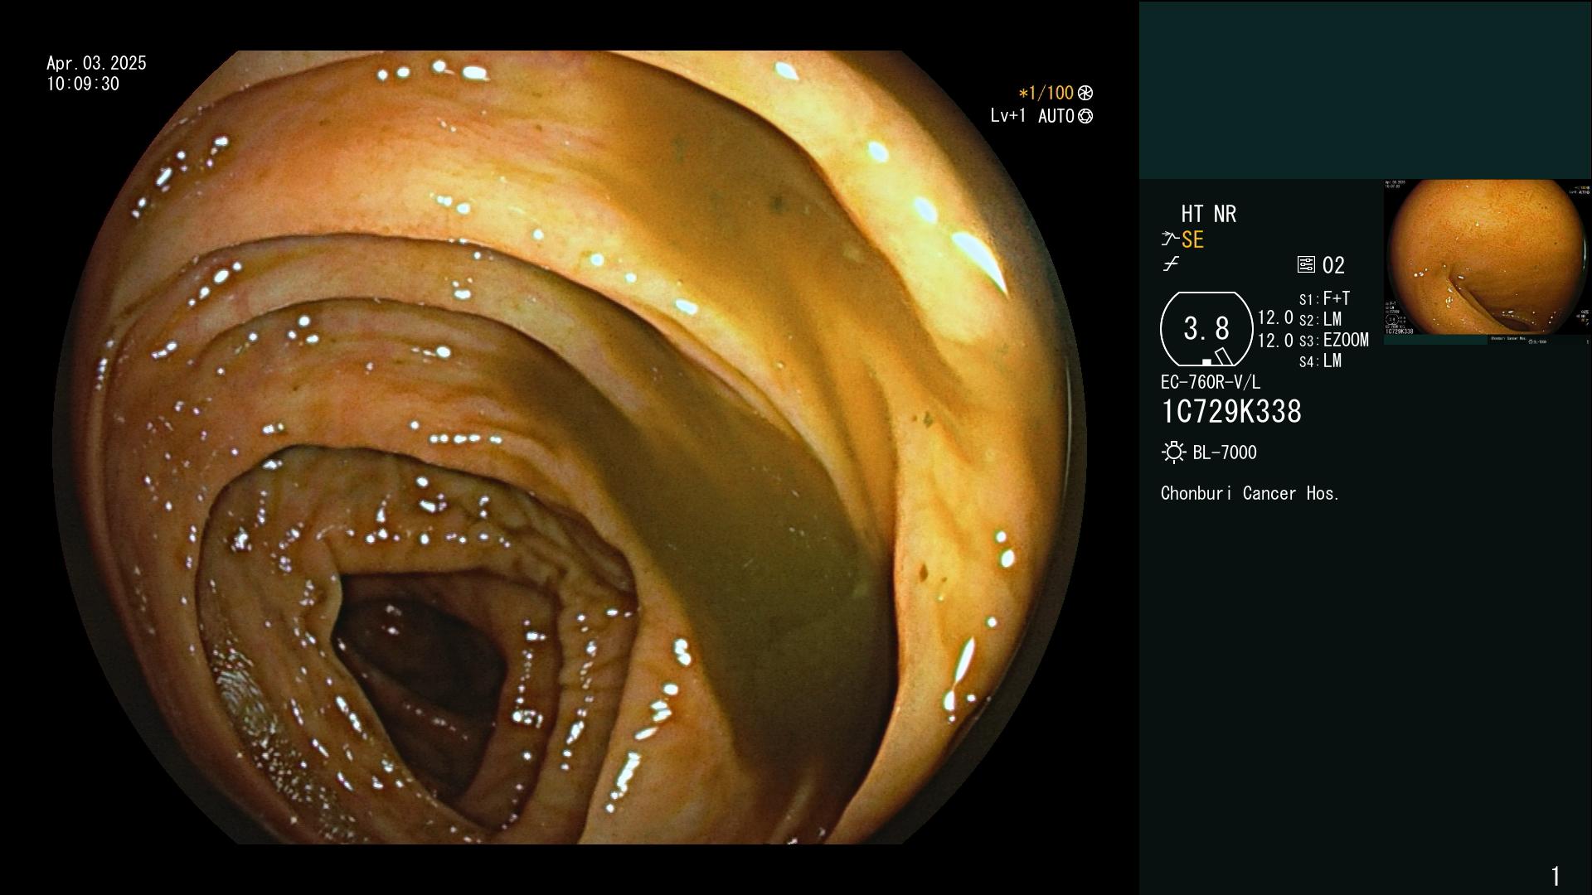Click the S2: LM switch assignment
Screen dimensions: 1592x895
click(x=1320, y=319)
